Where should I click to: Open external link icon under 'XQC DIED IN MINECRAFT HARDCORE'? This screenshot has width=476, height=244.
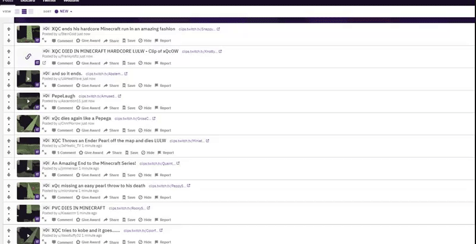(x=44, y=63)
